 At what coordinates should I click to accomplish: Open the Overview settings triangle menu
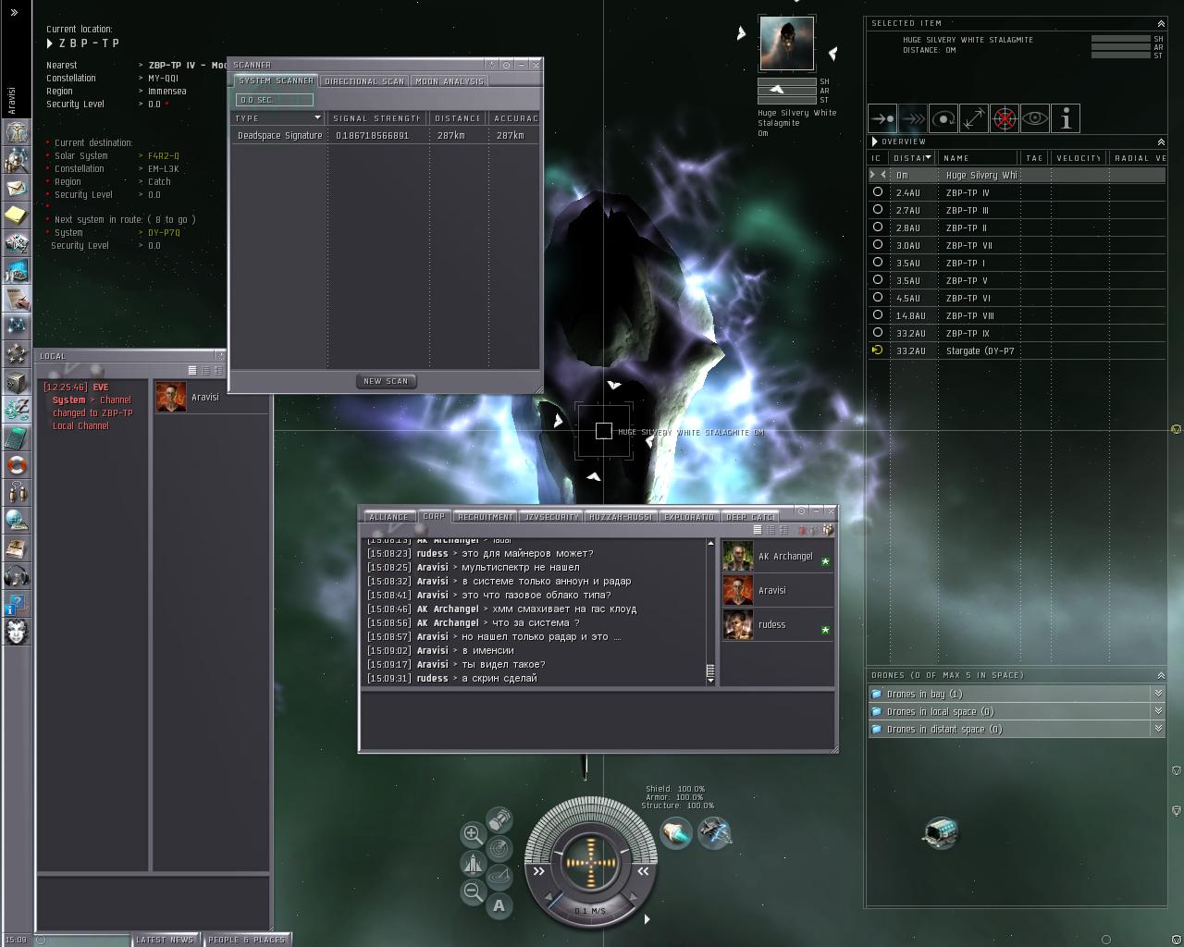[x=874, y=141]
